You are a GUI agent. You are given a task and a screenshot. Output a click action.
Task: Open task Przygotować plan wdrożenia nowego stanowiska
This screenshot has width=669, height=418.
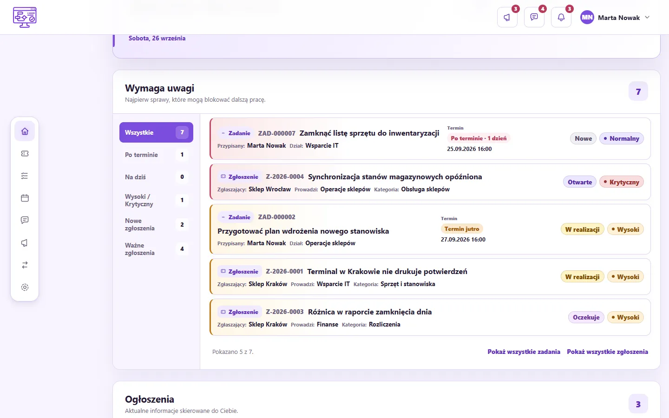[303, 231]
